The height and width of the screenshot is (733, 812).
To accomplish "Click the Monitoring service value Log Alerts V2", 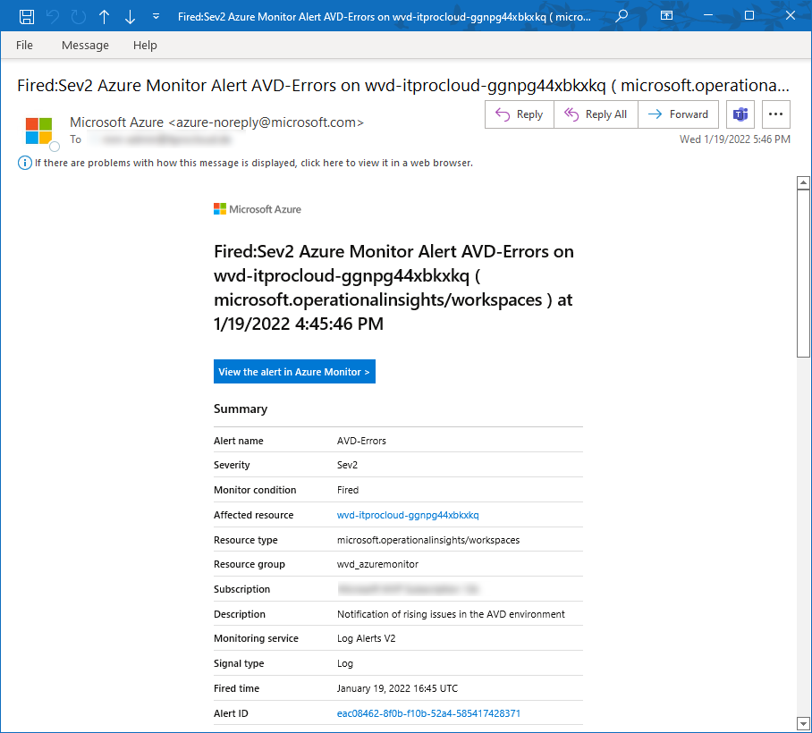I will (x=366, y=638).
